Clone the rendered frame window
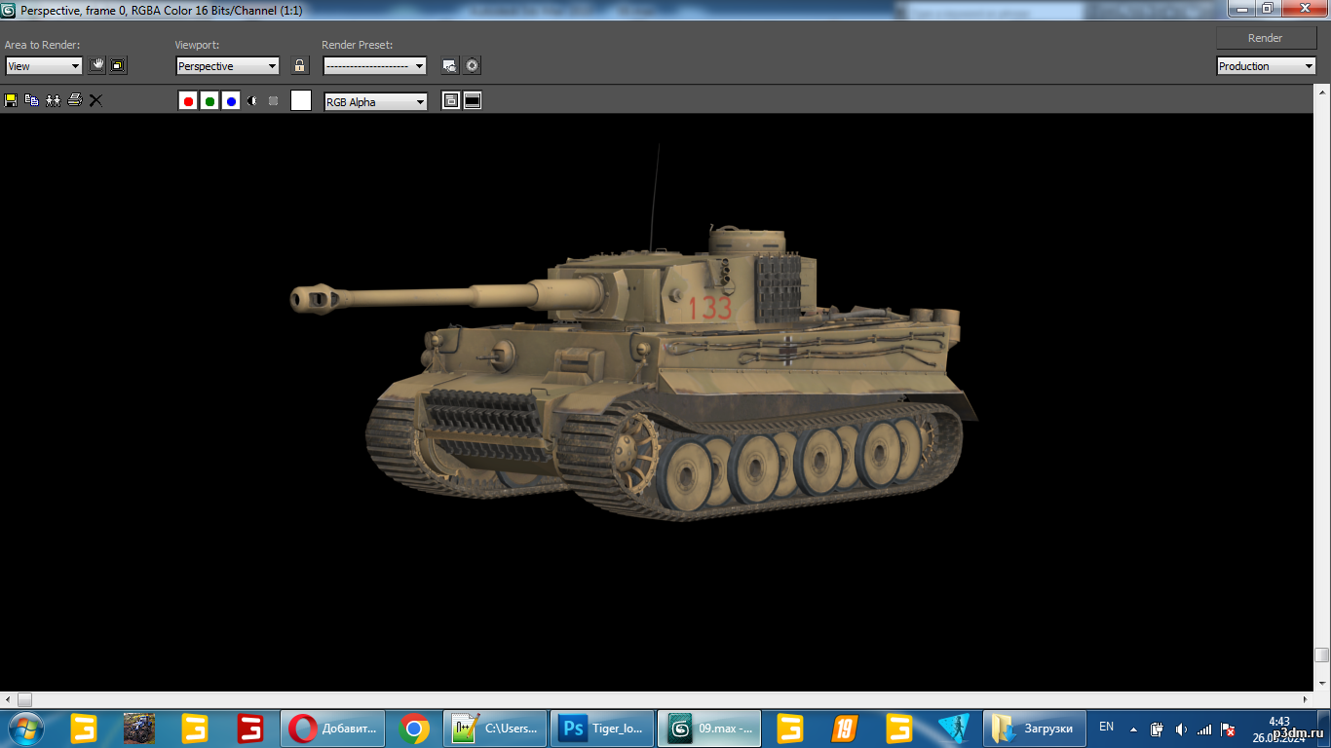Image resolution: width=1331 pixels, height=748 pixels. pyautogui.click(x=53, y=100)
